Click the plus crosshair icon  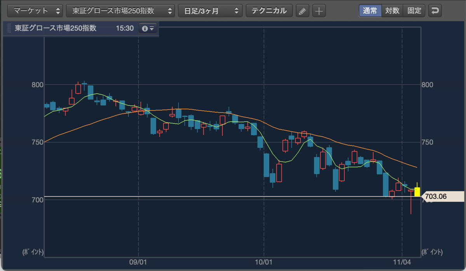[x=319, y=11]
